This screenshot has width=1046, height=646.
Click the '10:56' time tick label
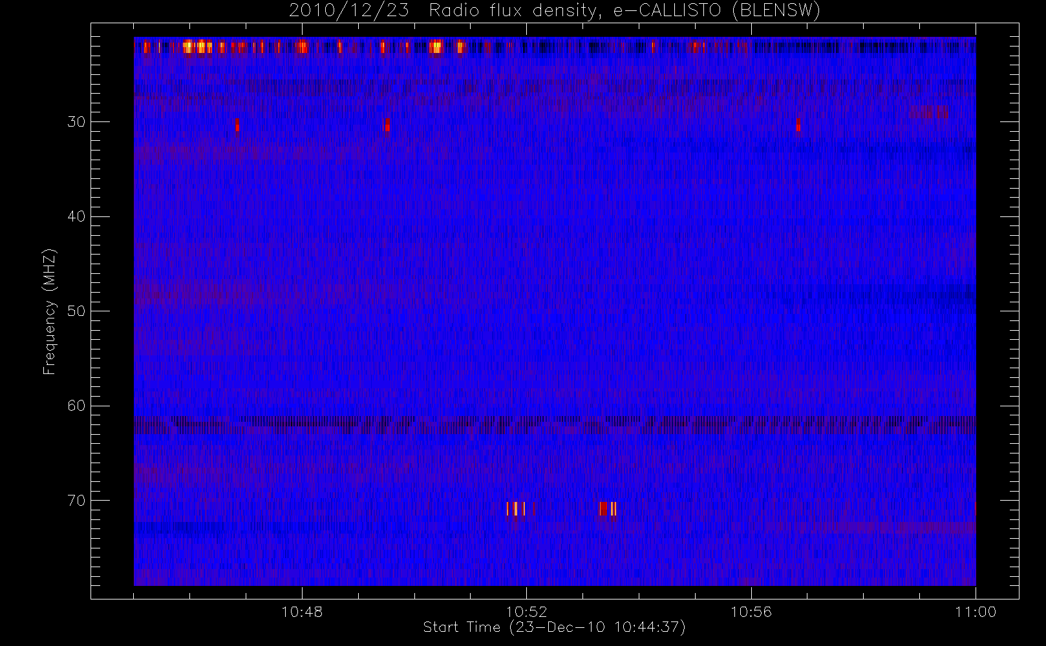coord(751,612)
